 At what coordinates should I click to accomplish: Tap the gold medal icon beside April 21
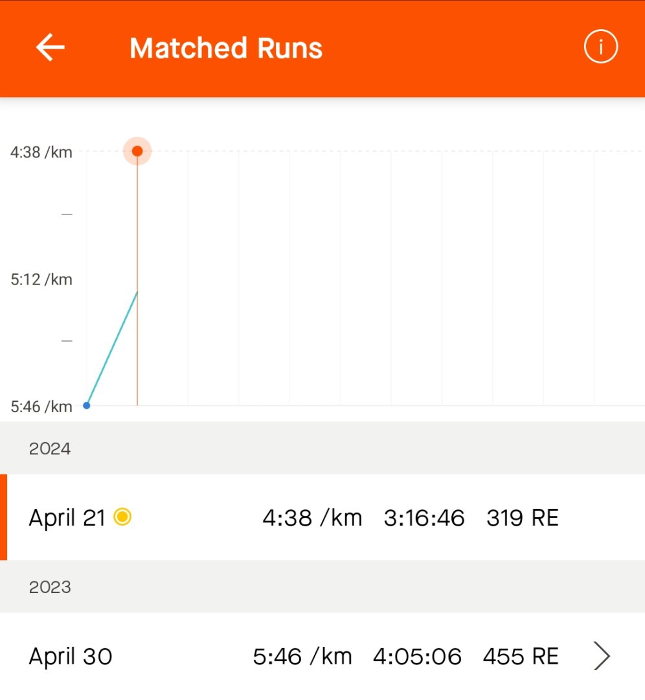(122, 517)
